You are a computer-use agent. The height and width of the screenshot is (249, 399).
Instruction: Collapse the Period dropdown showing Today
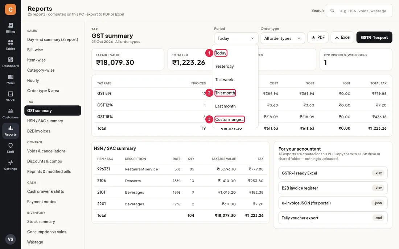pos(236,38)
